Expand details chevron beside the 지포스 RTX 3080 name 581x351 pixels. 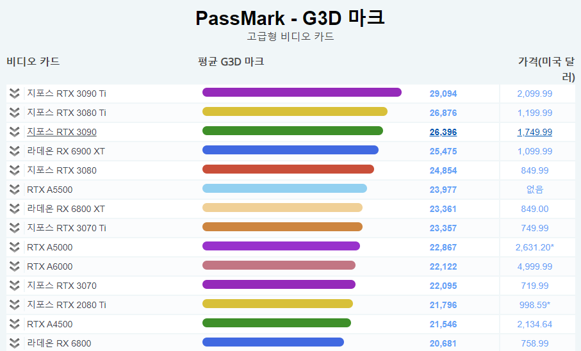[15, 170]
